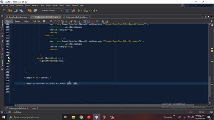
Task: Click the Profile Project icon
Action: [x=93, y=11]
